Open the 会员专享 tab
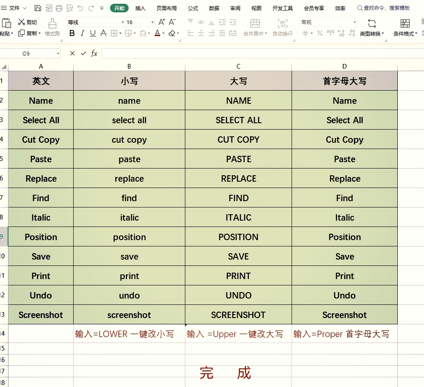Screen dimensions: 424x387 pyautogui.click(x=314, y=8)
